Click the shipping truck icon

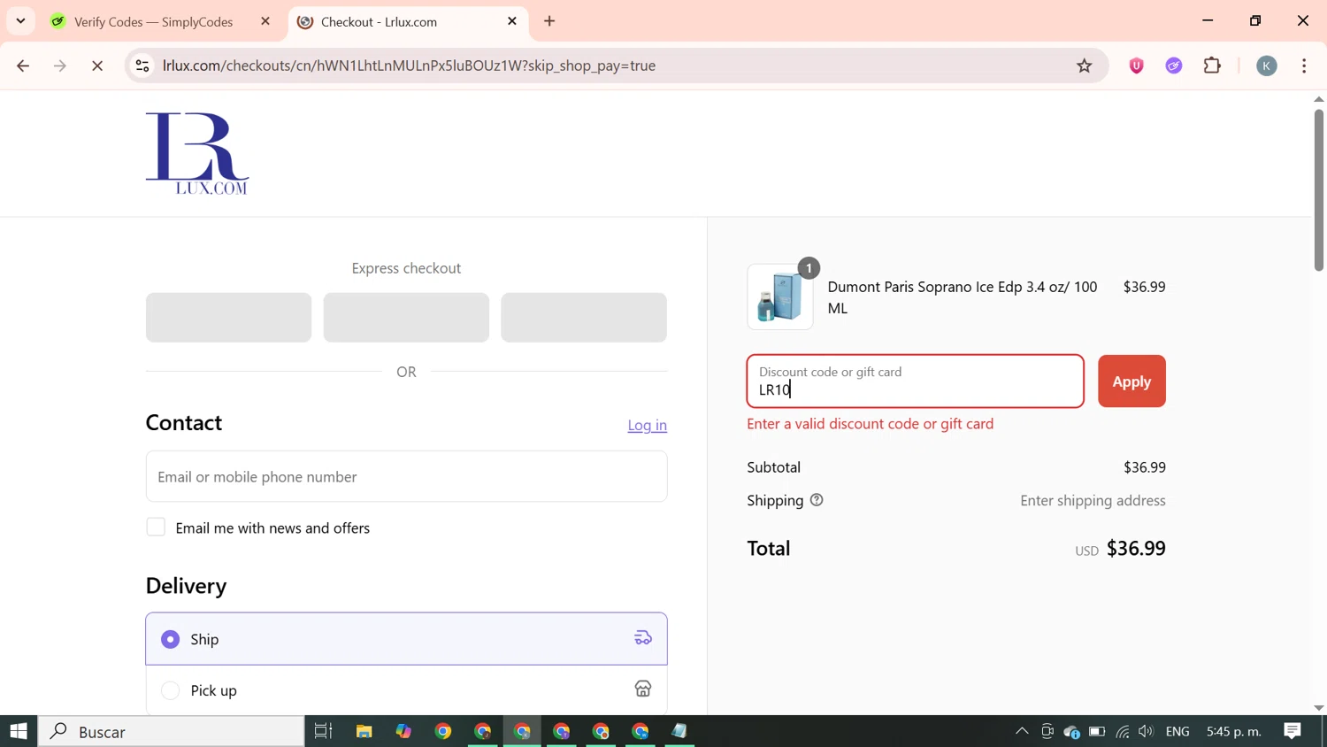(643, 638)
